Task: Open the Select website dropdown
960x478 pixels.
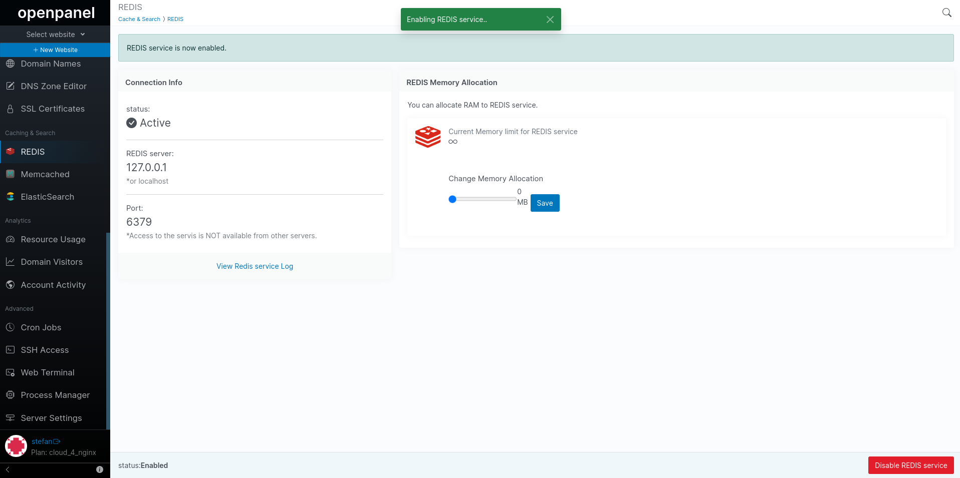Action: pos(55,35)
